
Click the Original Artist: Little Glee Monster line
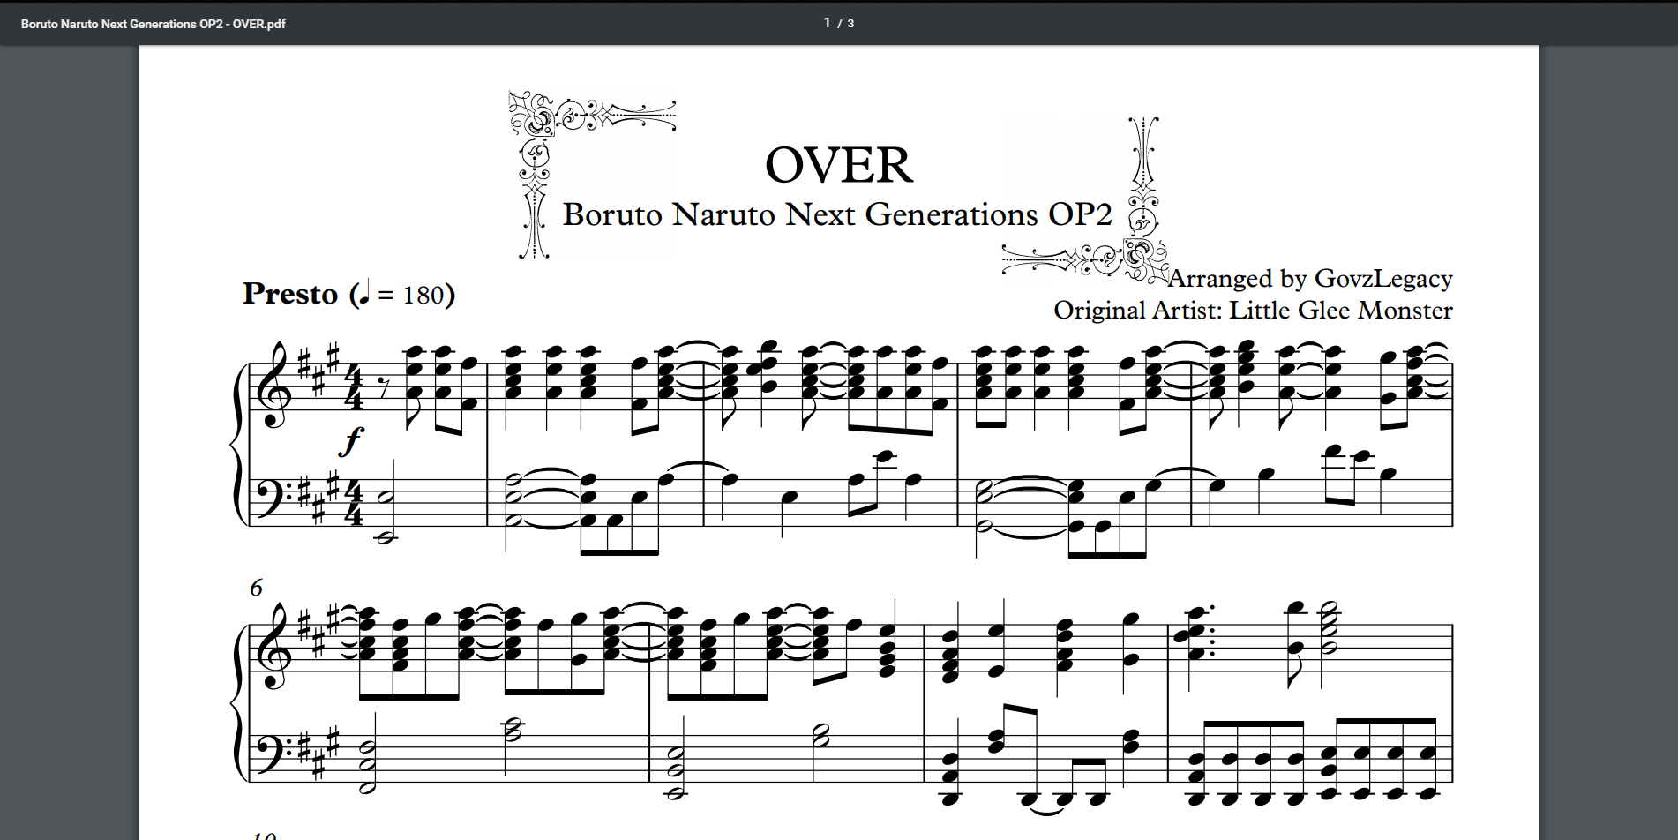point(1253,311)
